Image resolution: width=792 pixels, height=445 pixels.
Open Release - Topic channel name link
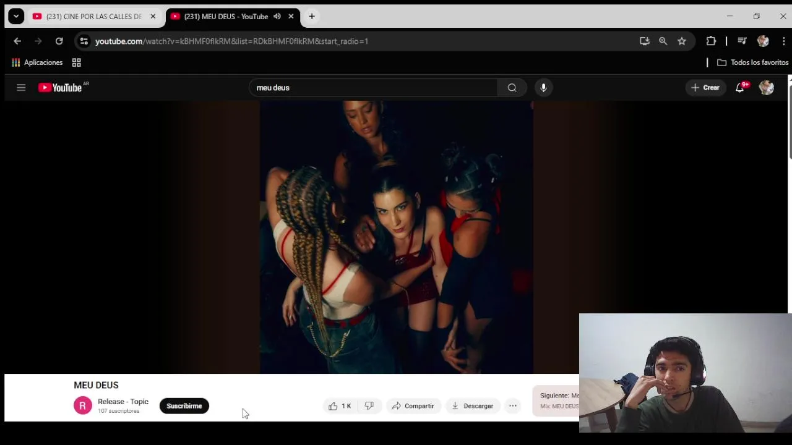(123, 402)
